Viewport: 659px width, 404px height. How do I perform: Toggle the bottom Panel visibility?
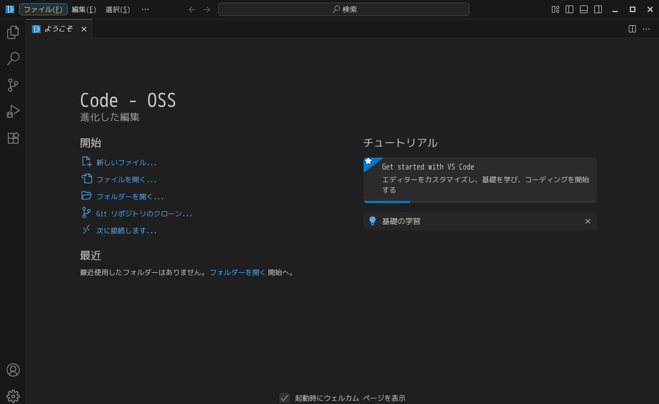(584, 9)
